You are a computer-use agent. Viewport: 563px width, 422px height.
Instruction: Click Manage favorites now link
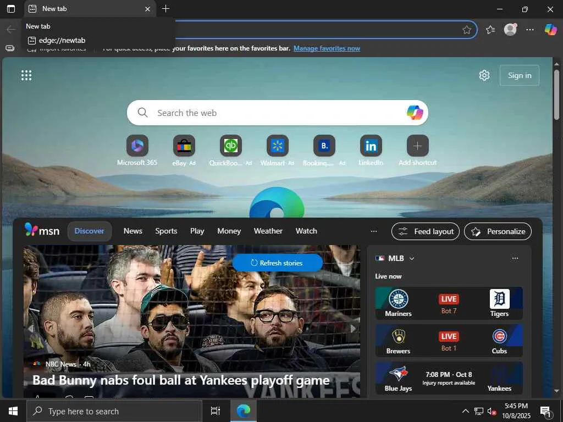(327, 48)
